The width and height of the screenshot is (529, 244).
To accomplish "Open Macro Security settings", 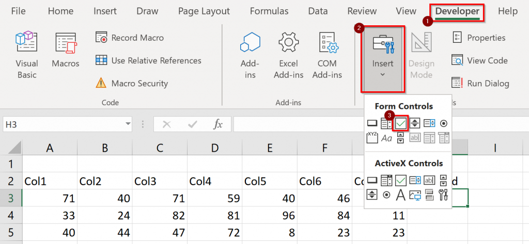I will tap(132, 83).
